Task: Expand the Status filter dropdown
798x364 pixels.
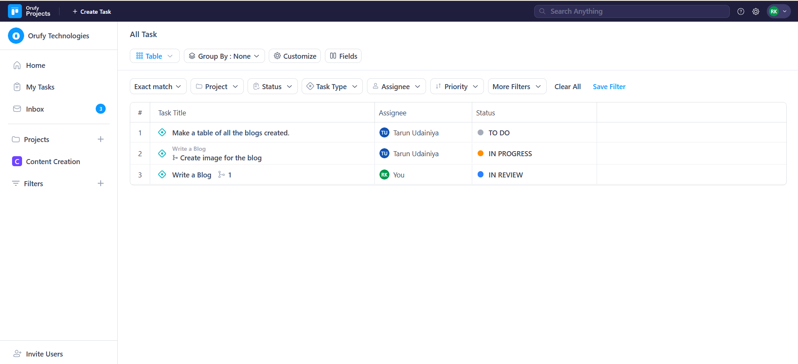Action: (x=273, y=87)
